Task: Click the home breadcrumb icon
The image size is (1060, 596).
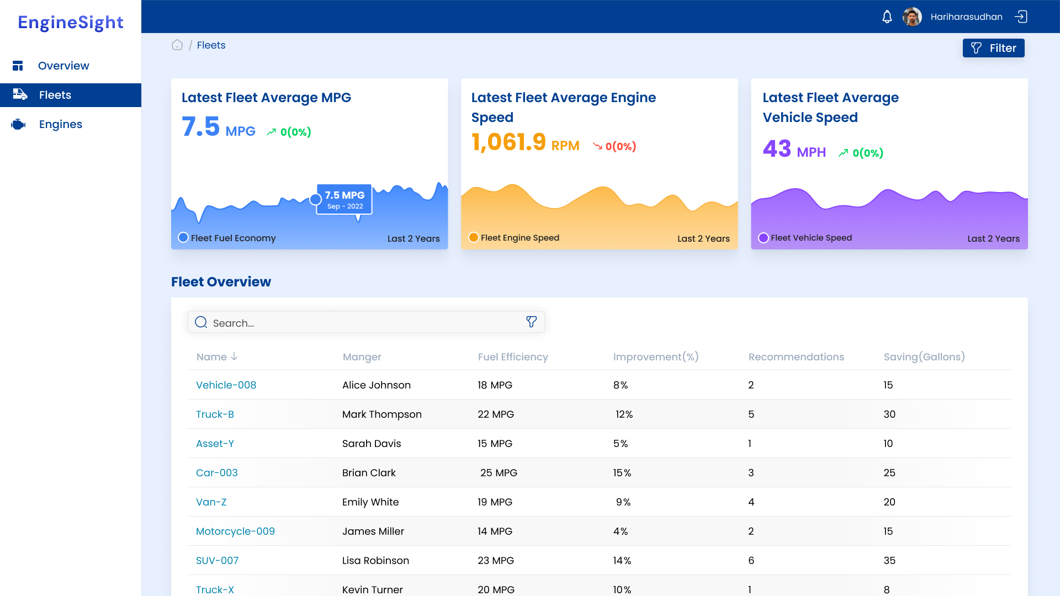Action: coord(177,45)
